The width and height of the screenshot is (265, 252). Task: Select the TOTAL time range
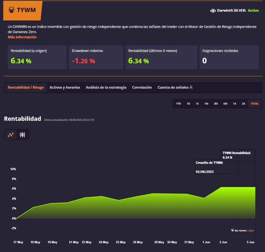point(255,104)
